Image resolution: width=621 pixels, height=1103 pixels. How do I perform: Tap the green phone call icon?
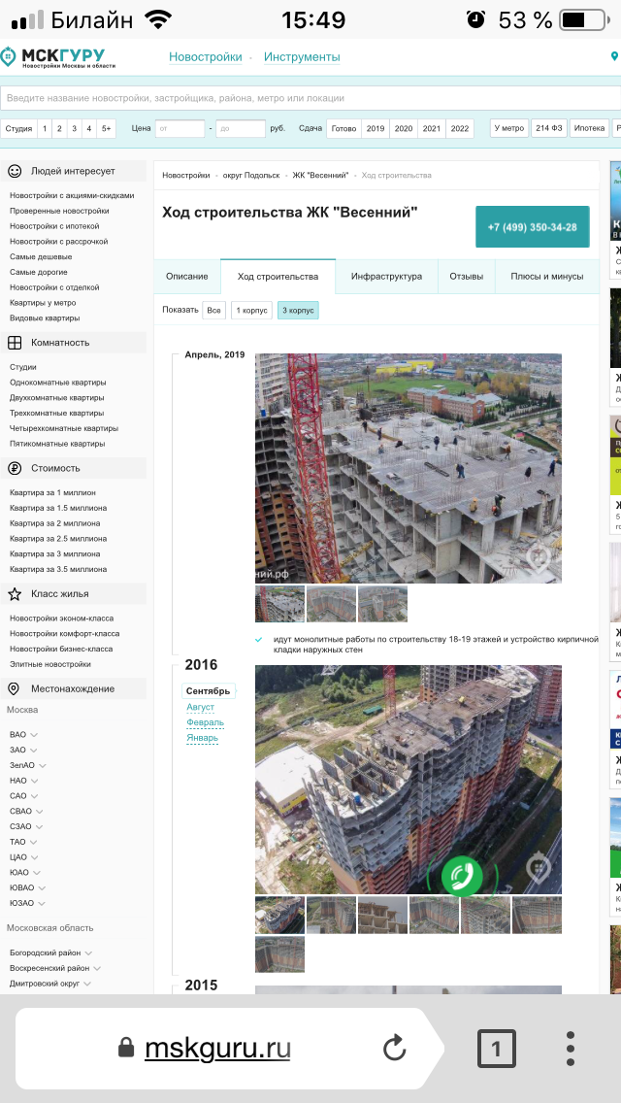tap(462, 876)
